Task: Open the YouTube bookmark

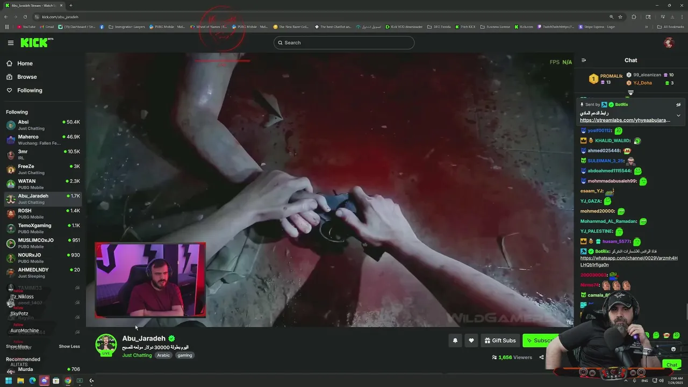Action: coord(26,27)
